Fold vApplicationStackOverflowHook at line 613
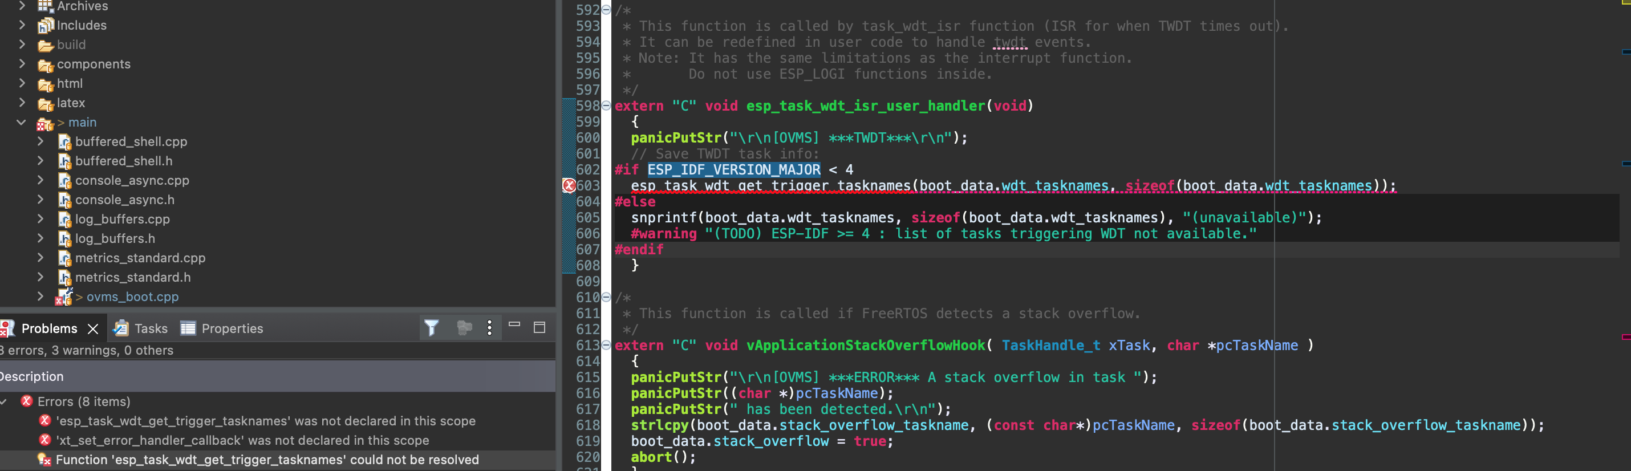The width and height of the screenshot is (1631, 471). click(606, 345)
